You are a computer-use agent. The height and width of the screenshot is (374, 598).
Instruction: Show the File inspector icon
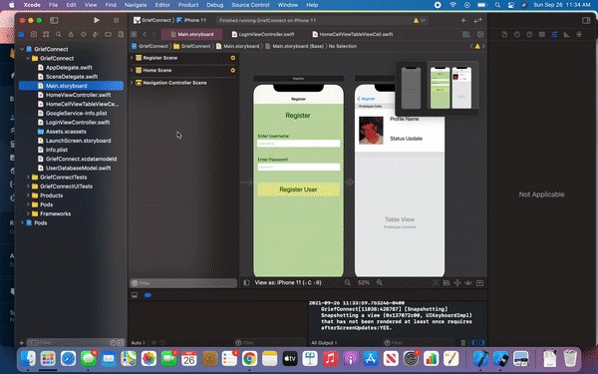tap(504, 34)
